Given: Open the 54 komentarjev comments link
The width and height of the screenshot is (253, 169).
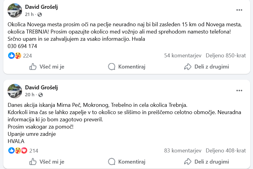Looking at the screenshot, I should pyautogui.click(x=183, y=56).
